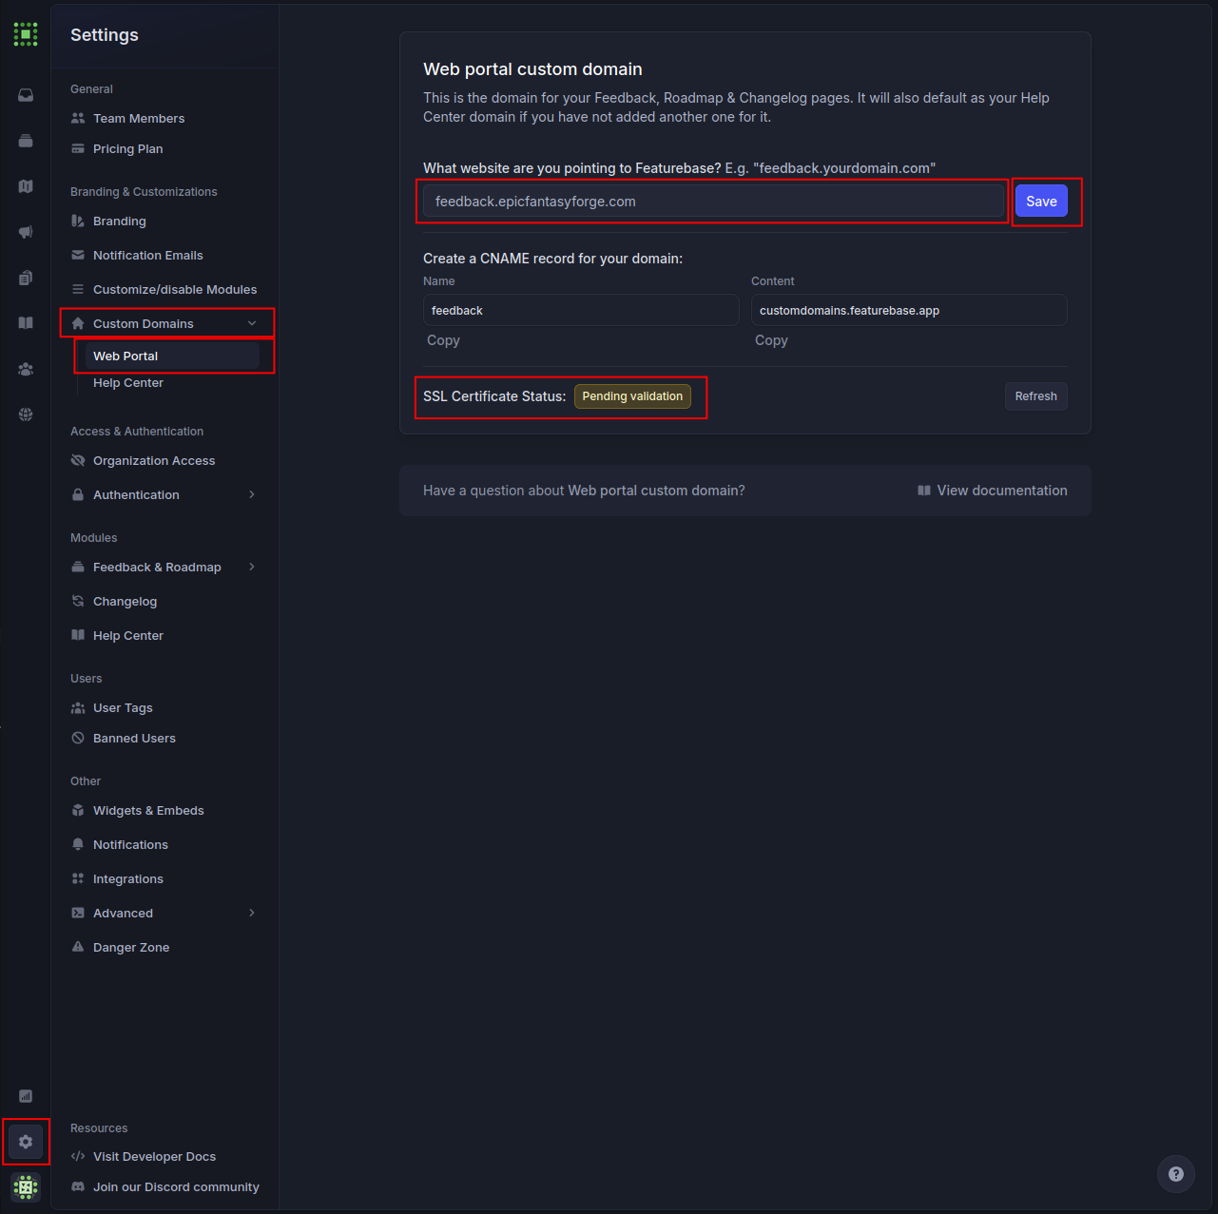Open the inbox tray icon in left rail
Image resolution: width=1218 pixels, height=1214 pixels.
tap(26, 95)
